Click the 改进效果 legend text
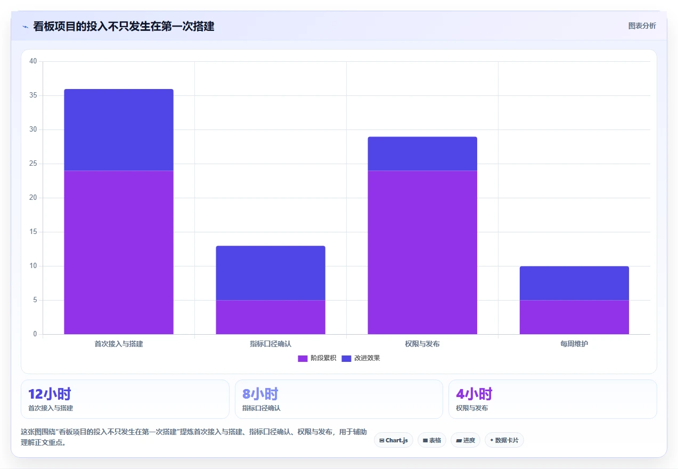 pyautogui.click(x=367, y=358)
